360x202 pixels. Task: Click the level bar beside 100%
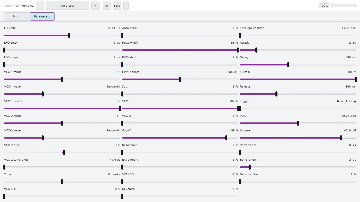pos(343,6)
